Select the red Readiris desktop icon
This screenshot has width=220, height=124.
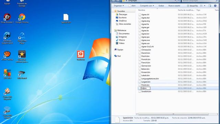coord(81,55)
